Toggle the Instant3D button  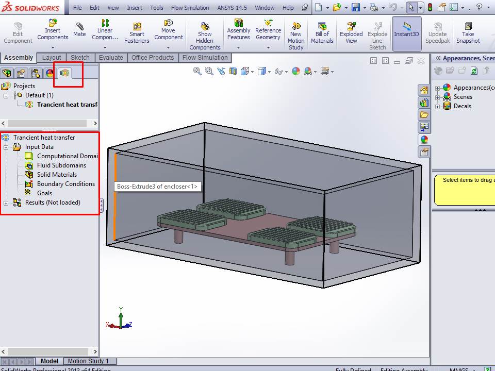[406, 33]
